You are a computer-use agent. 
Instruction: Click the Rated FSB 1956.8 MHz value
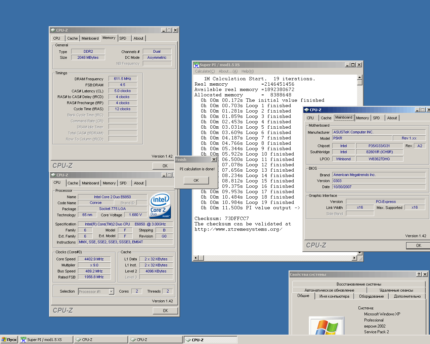click(x=94, y=277)
